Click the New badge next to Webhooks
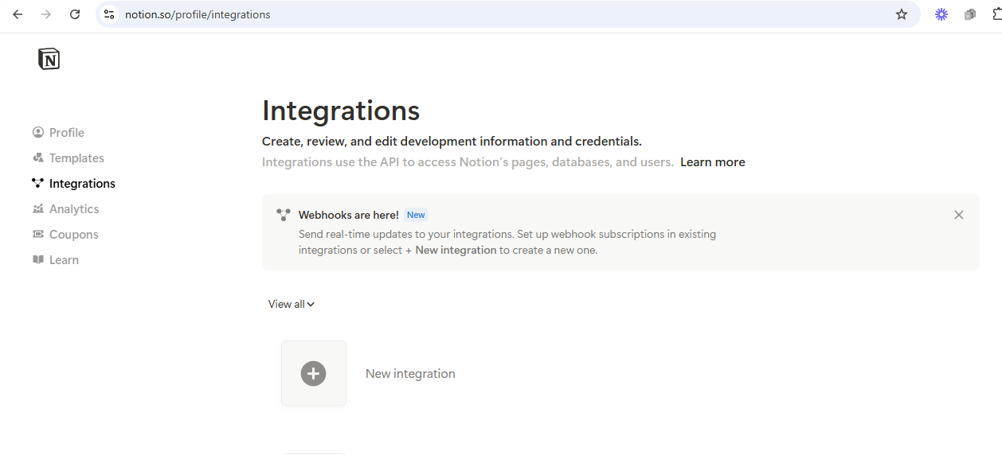Image resolution: width=1002 pixels, height=455 pixels. tap(416, 215)
